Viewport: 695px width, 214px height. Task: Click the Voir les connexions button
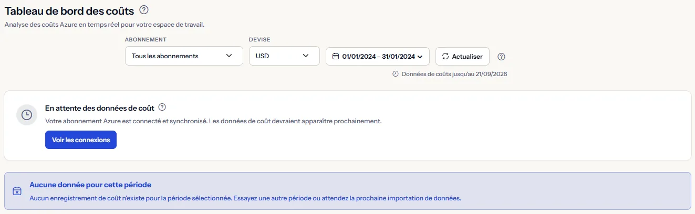pos(81,140)
